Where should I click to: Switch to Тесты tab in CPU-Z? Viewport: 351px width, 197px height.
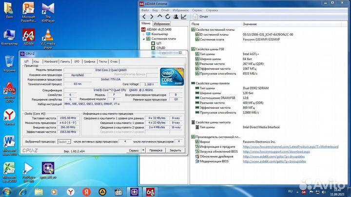(103, 61)
